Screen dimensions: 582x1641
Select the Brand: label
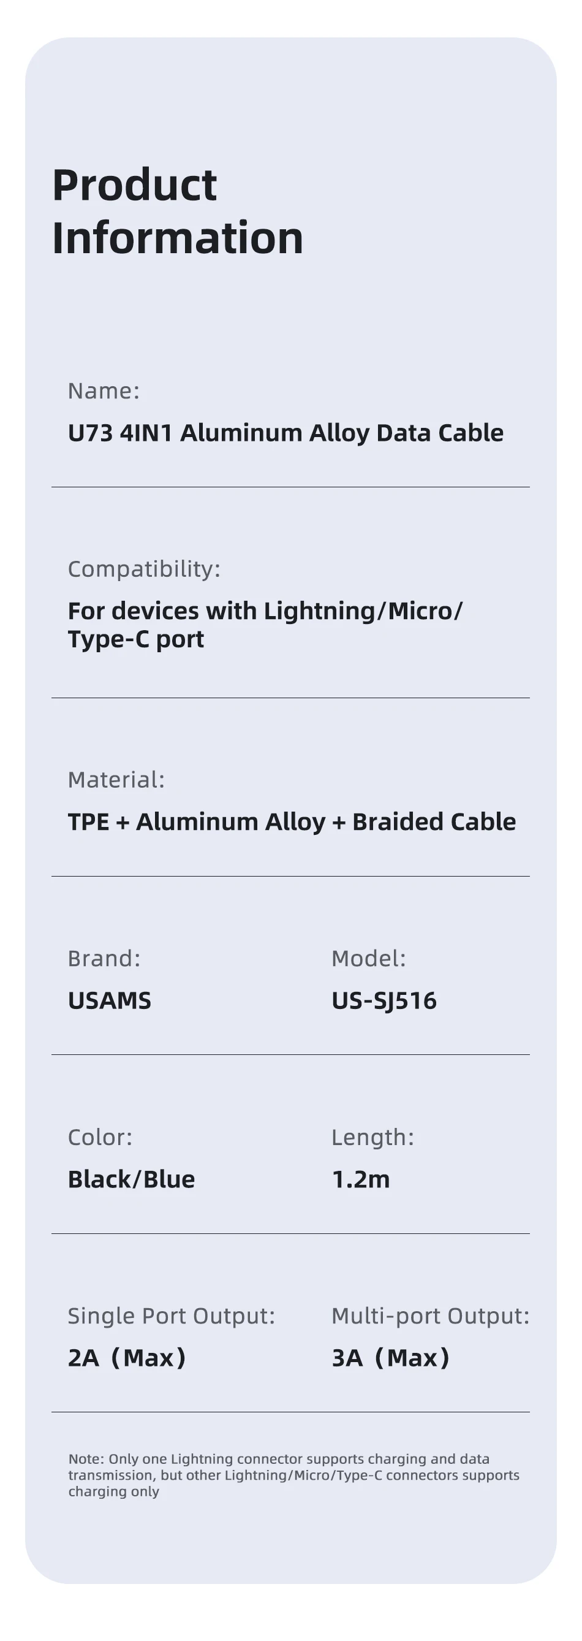(104, 958)
